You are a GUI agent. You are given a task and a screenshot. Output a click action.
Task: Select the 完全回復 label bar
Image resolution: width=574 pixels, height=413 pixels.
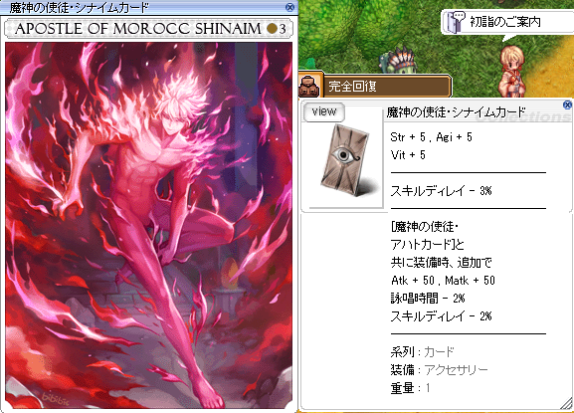[388, 86]
